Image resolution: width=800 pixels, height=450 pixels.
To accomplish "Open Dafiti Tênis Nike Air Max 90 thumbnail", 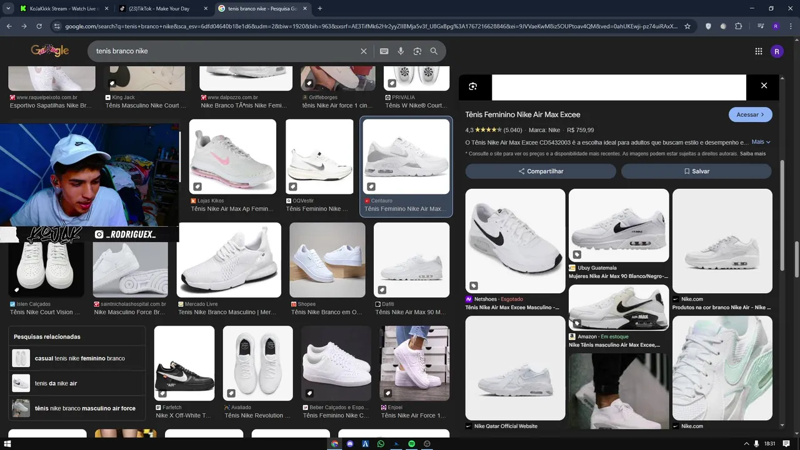I will pos(411,260).
